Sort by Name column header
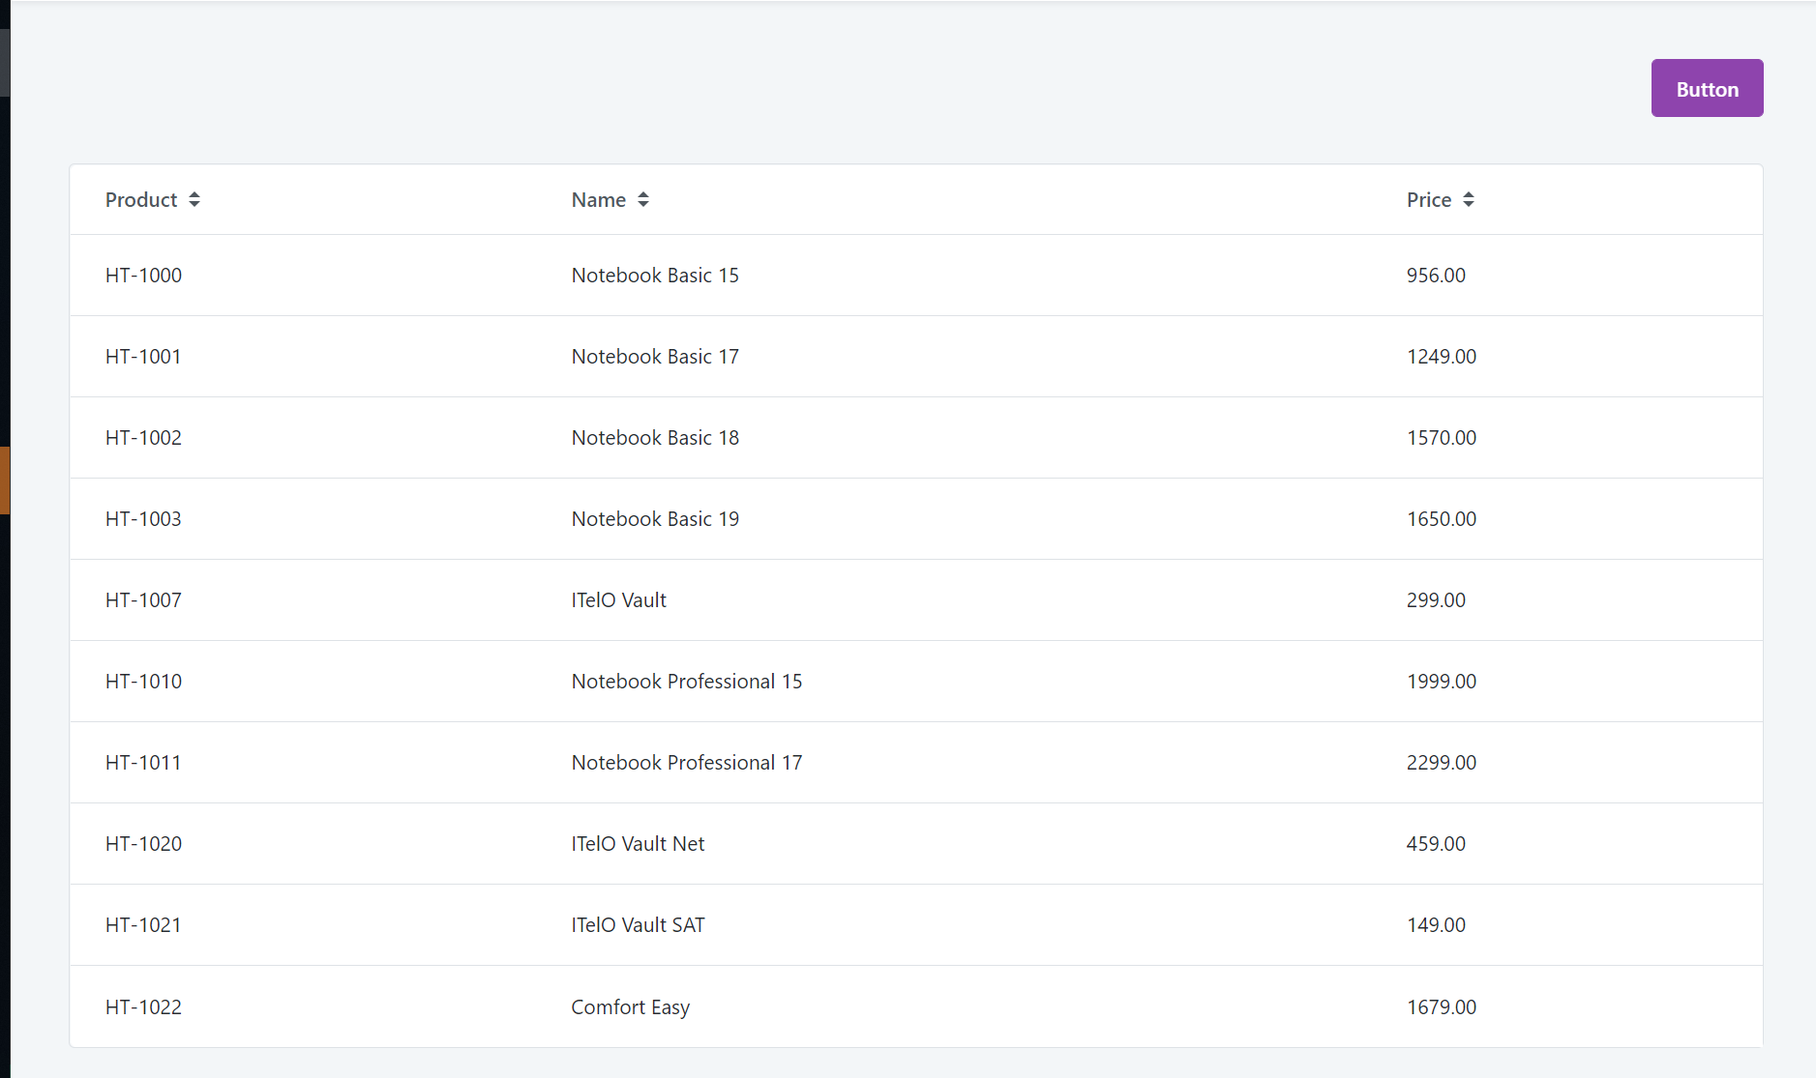Image resolution: width=1816 pixels, height=1078 pixels. coord(599,199)
